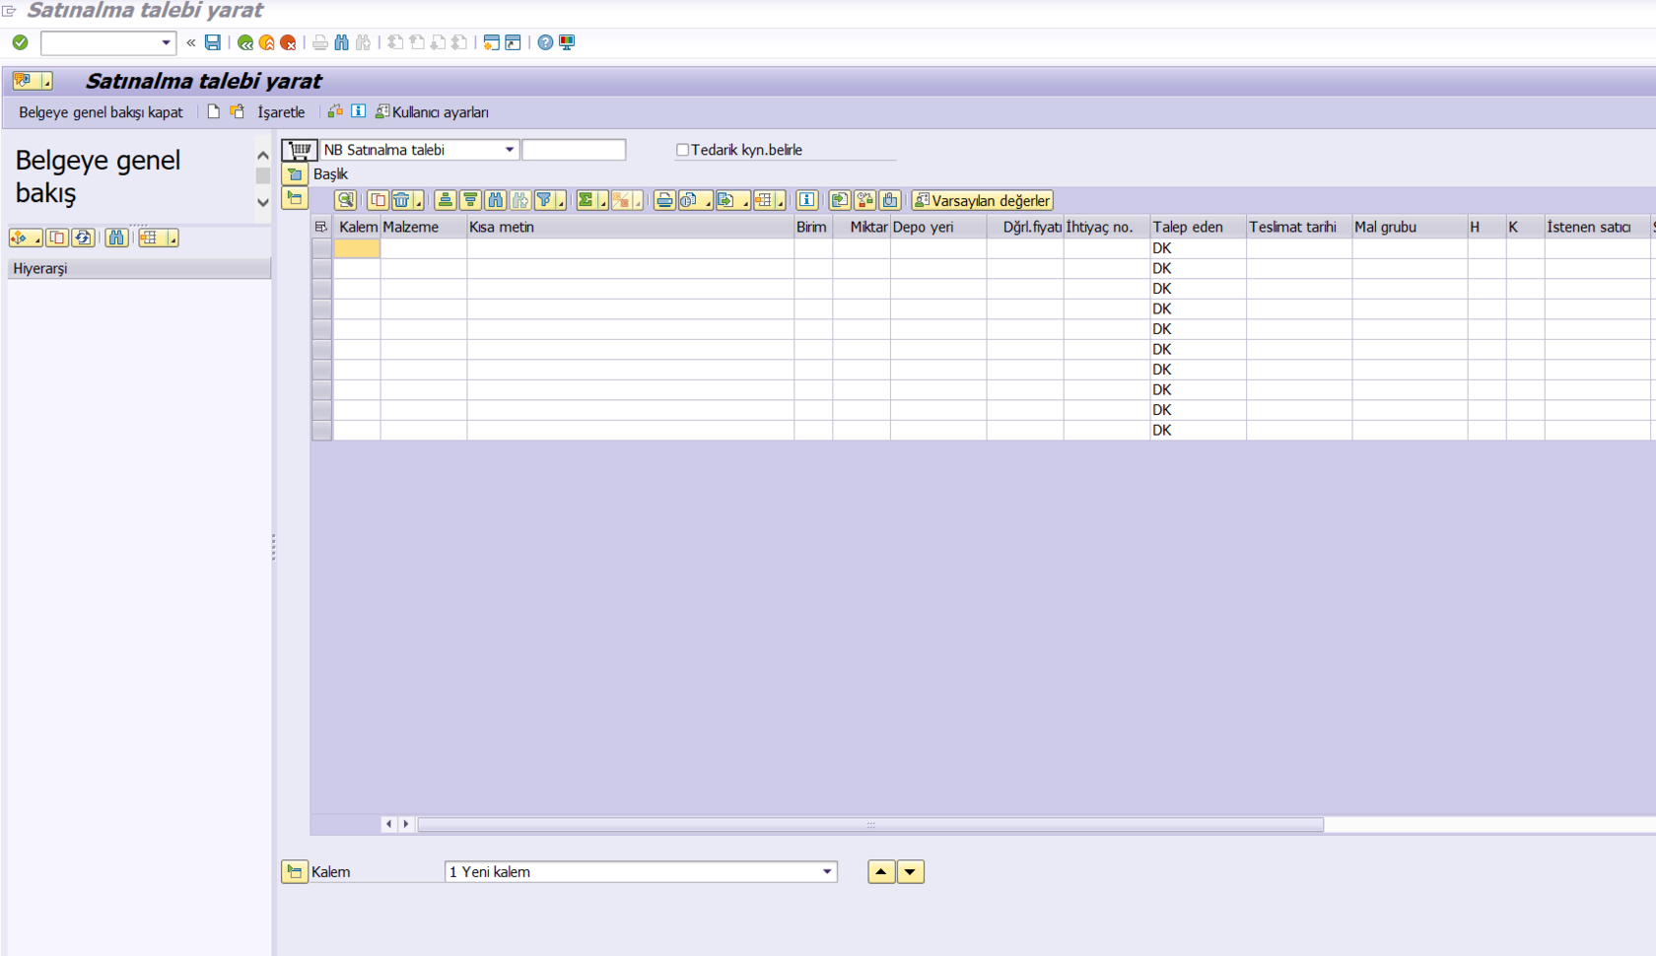Click the Other purchase requisition icon
Screen dimensions: 1656x956
point(238,111)
